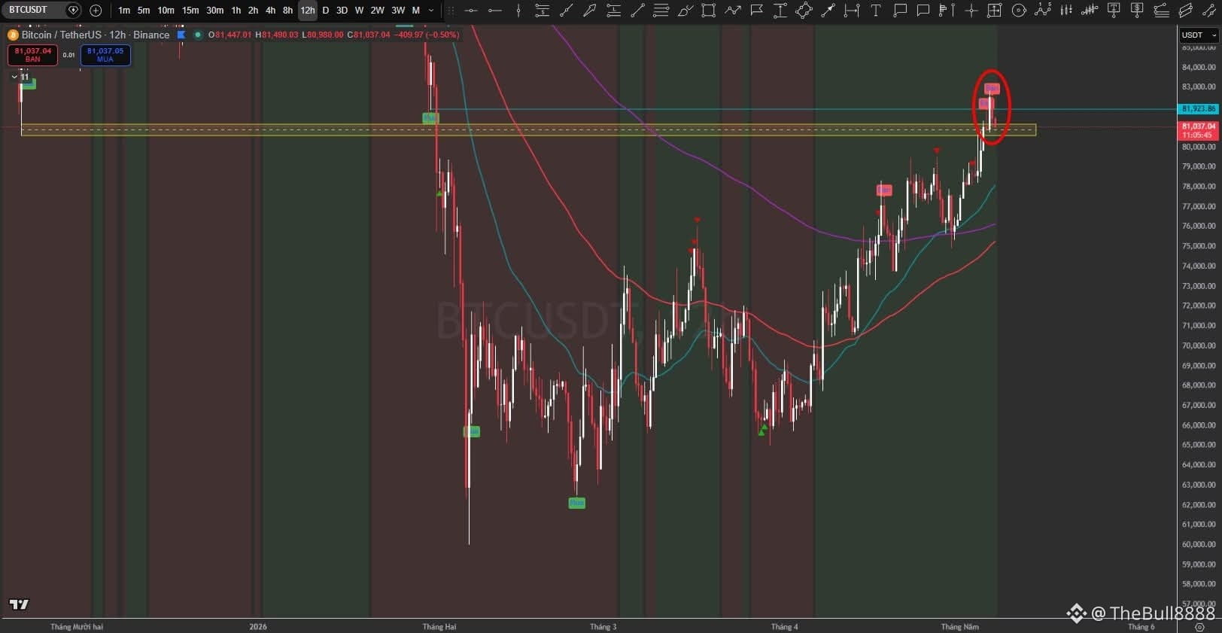The image size is (1222, 633).
Task: Select the Circle drawing tool
Action: (1019, 11)
